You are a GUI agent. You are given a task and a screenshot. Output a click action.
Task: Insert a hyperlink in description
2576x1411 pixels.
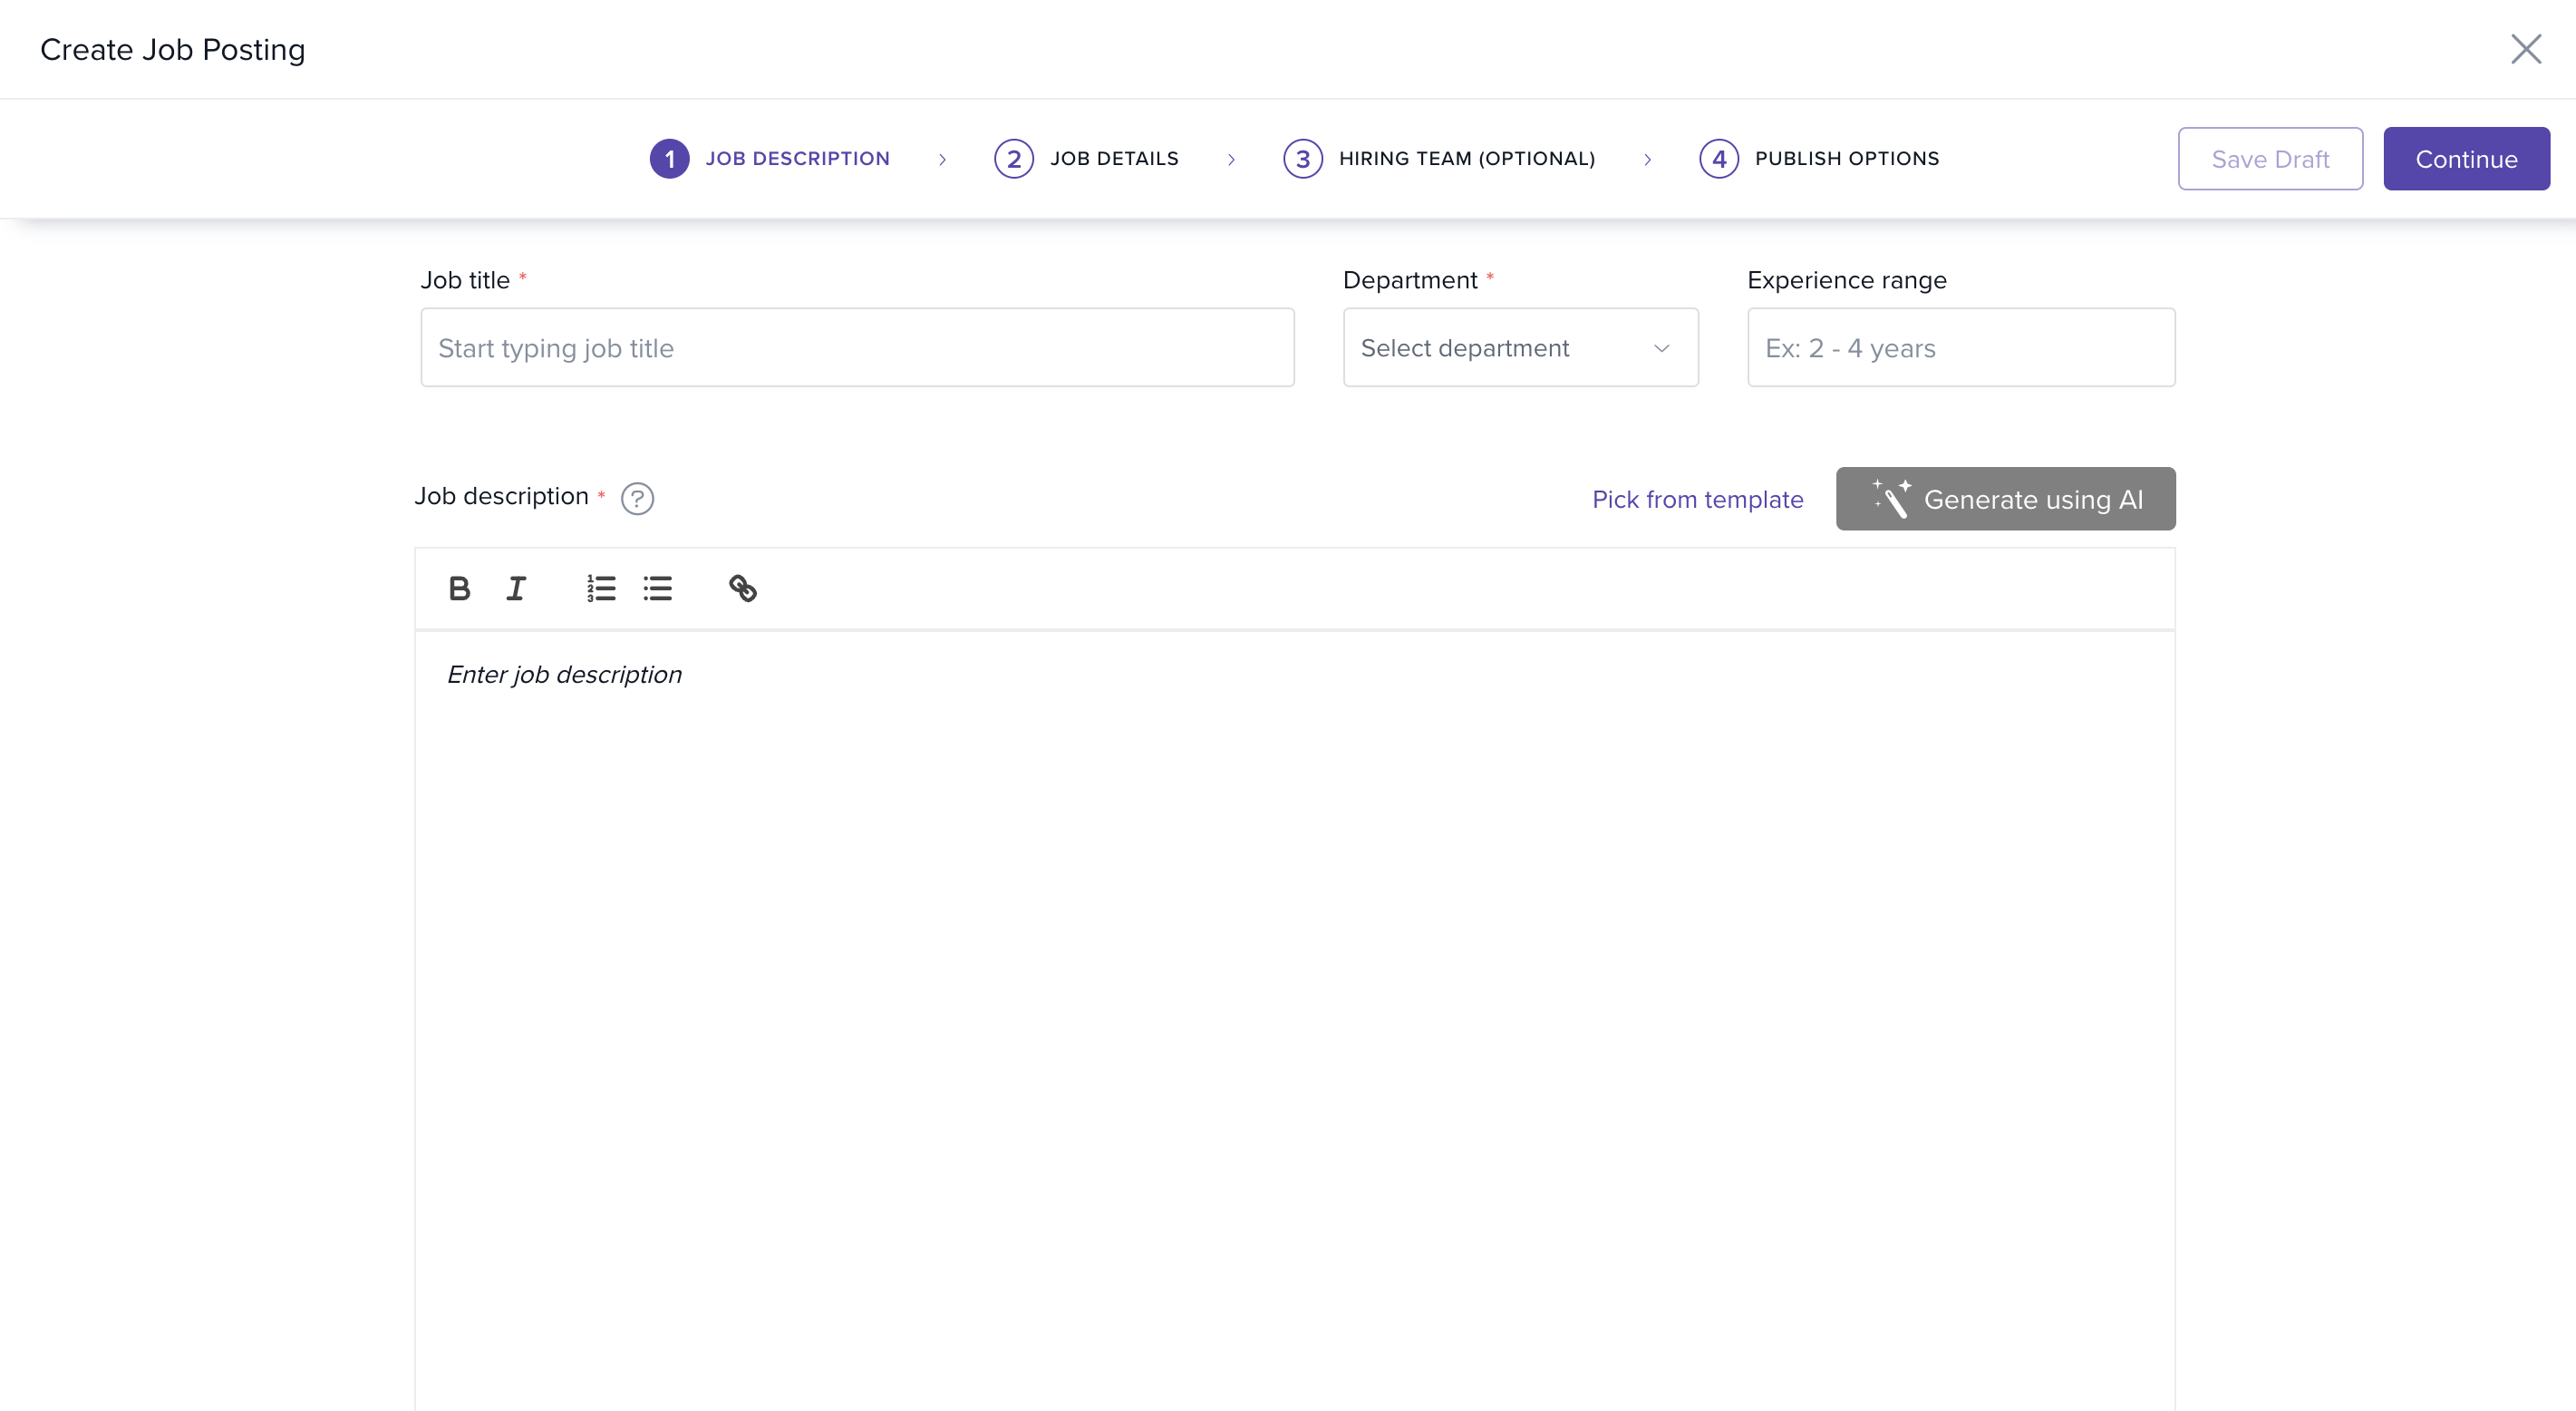tap(742, 589)
